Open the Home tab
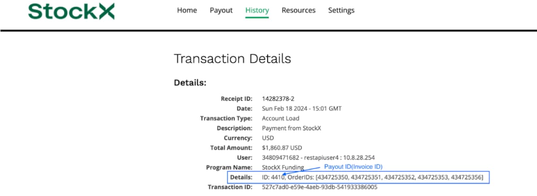Viewport: 537px width, 196px height. coord(187,10)
